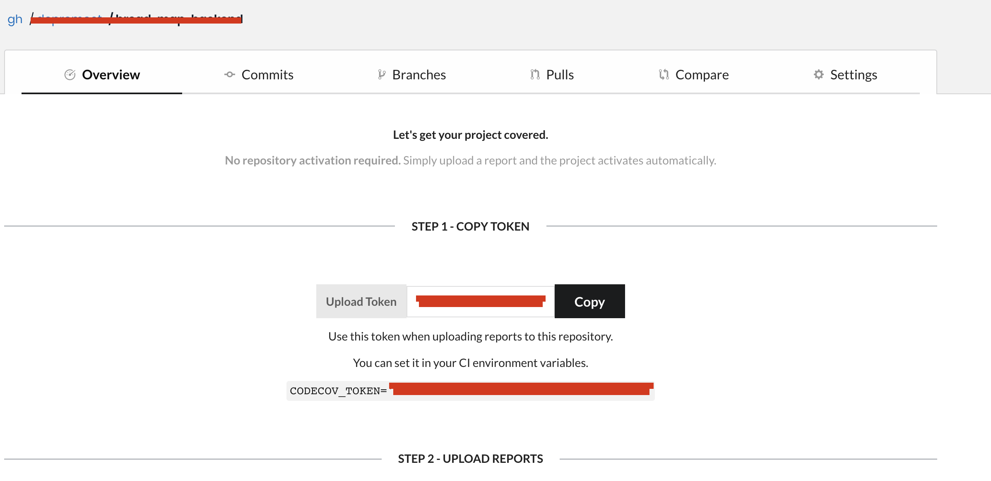Screen dimensions: 991x481
Task: Go to the Branches tab
Action: (419, 75)
